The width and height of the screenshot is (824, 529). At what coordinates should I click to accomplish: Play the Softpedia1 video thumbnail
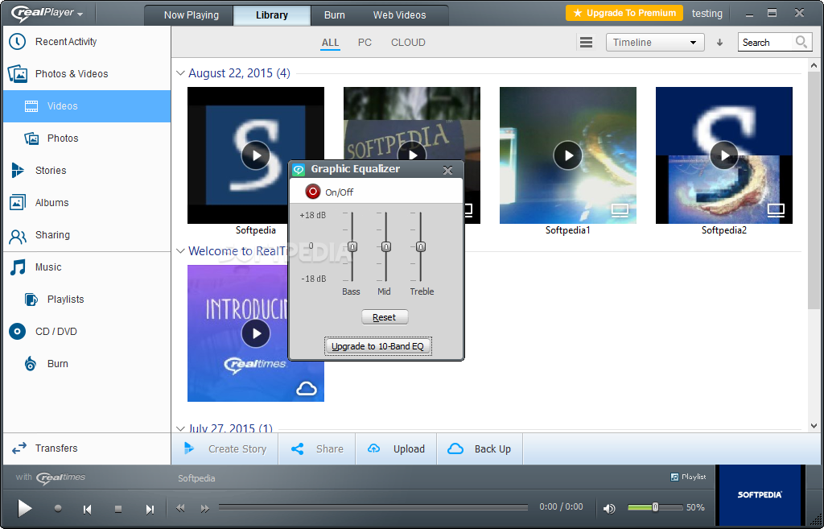(x=567, y=155)
